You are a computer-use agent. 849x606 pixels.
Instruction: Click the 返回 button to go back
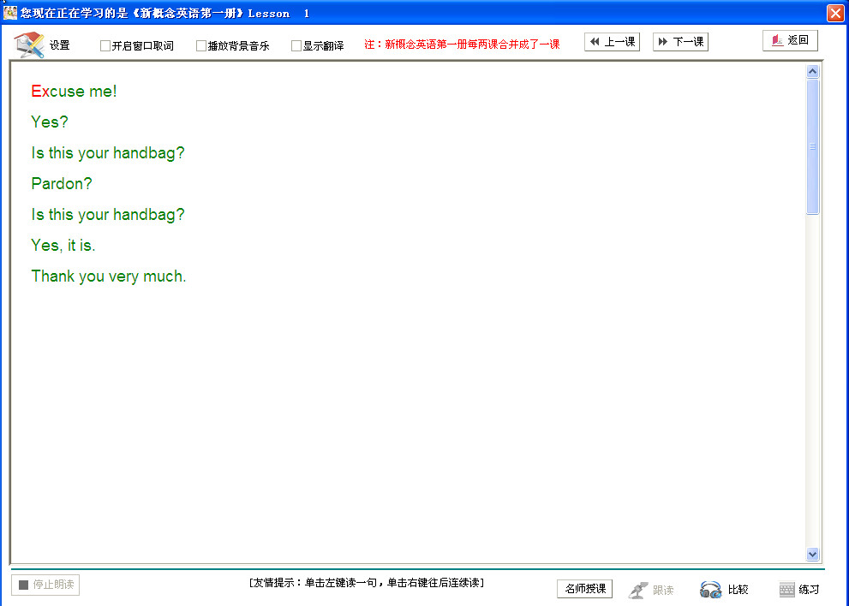point(789,39)
